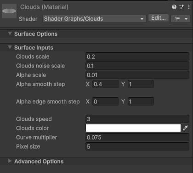The height and width of the screenshot is (173, 193).
Task: Open the Clouds color white swatch
Action: [x=133, y=128]
